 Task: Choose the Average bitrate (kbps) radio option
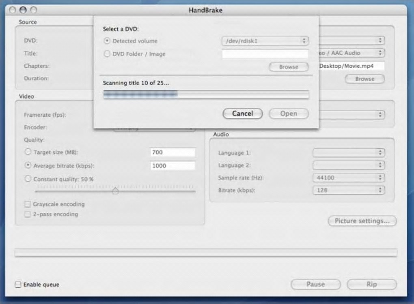(28, 165)
